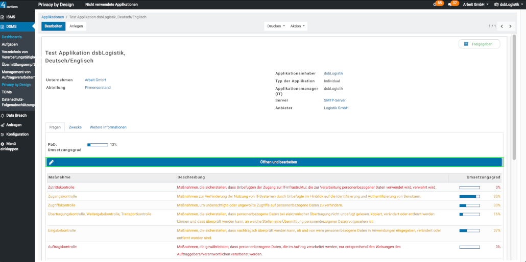The height and width of the screenshot is (262, 526).
Task: Open Konfiguration settings in sidebar
Action: click(16, 134)
